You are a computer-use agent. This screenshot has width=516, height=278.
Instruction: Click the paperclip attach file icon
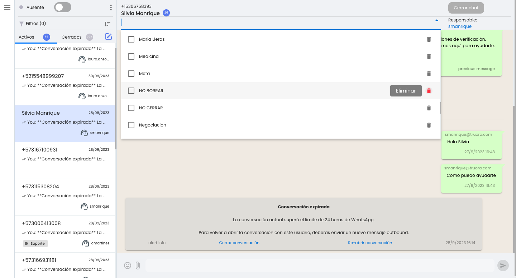(x=138, y=265)
